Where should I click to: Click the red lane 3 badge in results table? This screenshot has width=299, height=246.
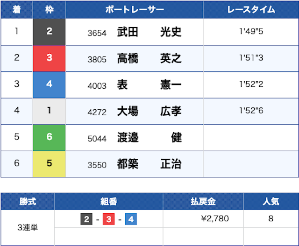pos(49,58)
